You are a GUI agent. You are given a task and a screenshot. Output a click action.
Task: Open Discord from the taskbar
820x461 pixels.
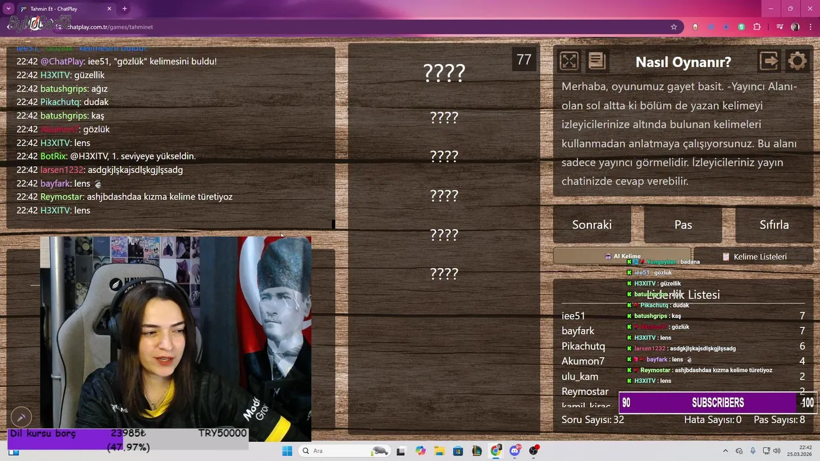pyautogui.click(x=515, y=451)
